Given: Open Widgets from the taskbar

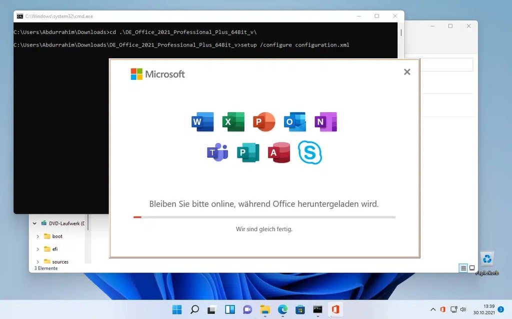Looking at the screenshot, I should (230, 309).
